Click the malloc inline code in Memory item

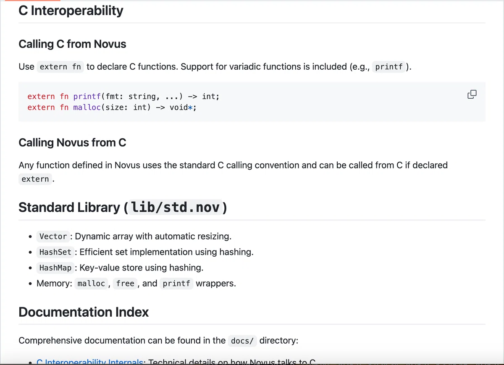pos(91,284)
